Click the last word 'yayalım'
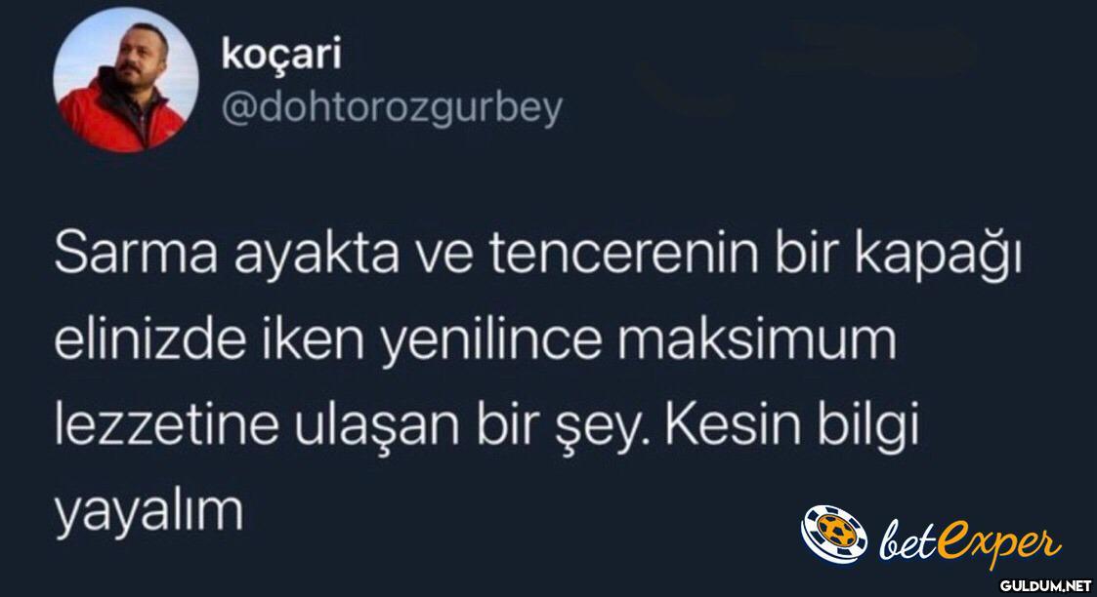 [x=149, y=515]
